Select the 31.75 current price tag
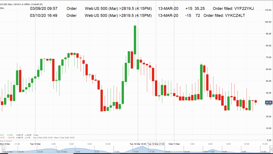Screen dimensions: 273x154 tap(268, 102)
